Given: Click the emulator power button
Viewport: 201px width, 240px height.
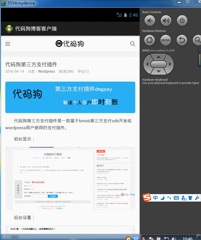Looking at the screenshot, I should pyautogui.click(x=182, y=21).
